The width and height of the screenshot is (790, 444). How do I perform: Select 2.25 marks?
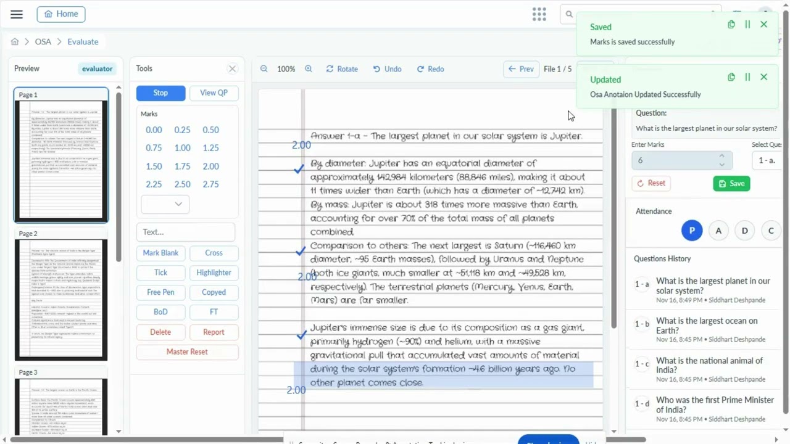154,184
